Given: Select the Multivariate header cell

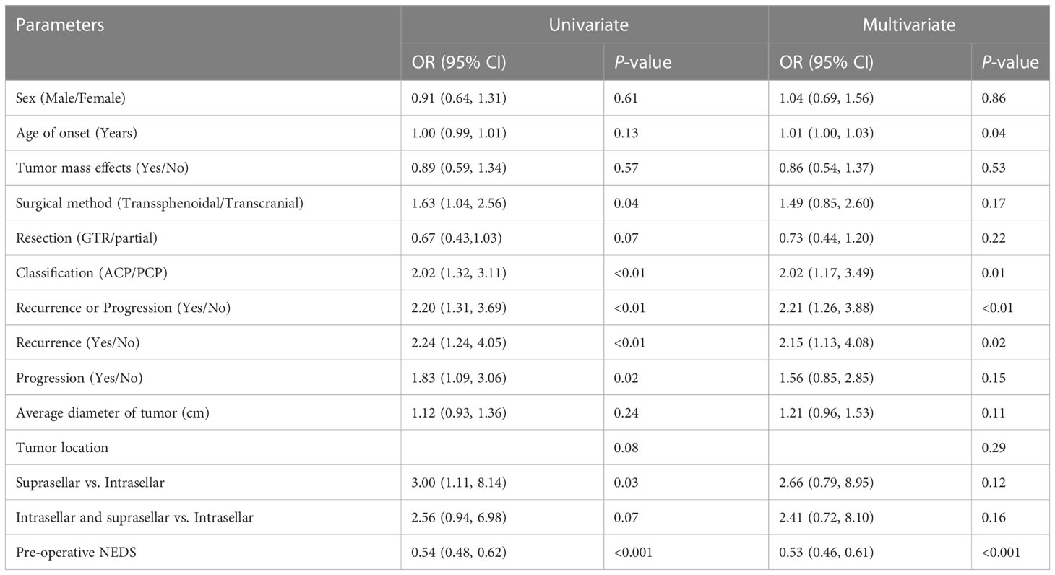Looking at the screenshot, I should coord(909,25).
